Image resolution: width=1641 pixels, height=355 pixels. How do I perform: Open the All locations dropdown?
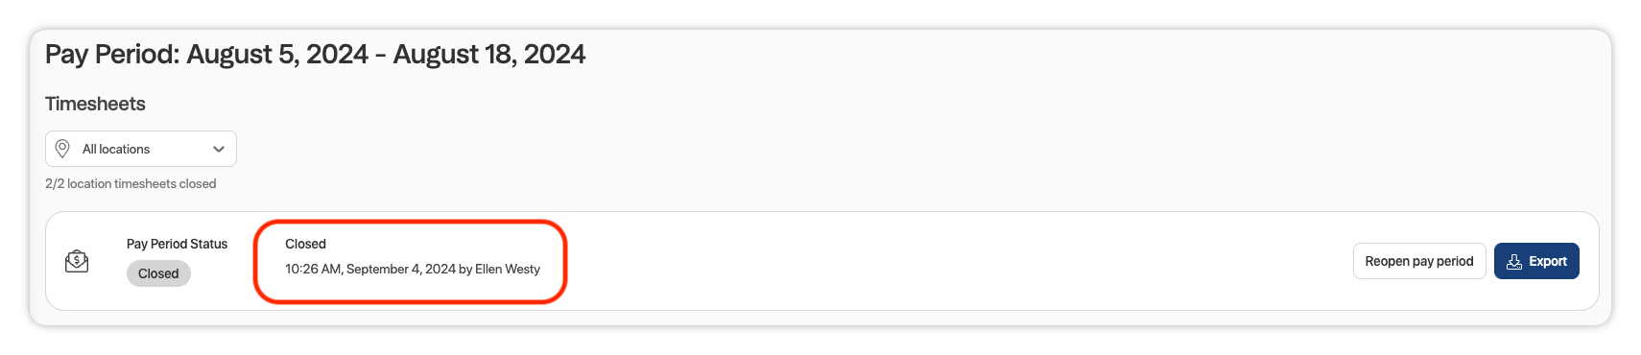141,149
